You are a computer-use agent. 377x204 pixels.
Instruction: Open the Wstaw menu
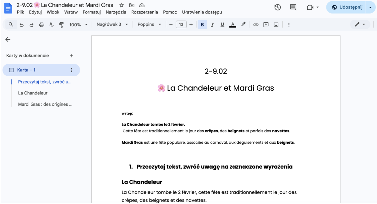pyautogui.click(x=71, y=12)
